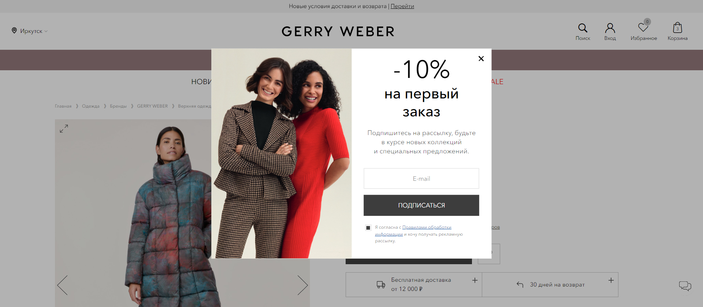Open the search (Поиск) magnifier icon
The width and height of the screenshot is (703, 307).
583,28
